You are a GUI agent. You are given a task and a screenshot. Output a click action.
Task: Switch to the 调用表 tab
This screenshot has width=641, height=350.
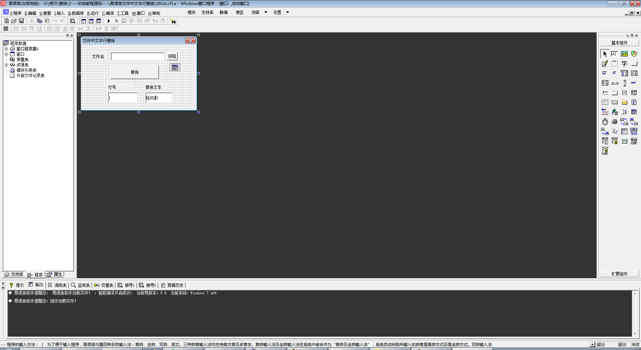click(57, 285)
